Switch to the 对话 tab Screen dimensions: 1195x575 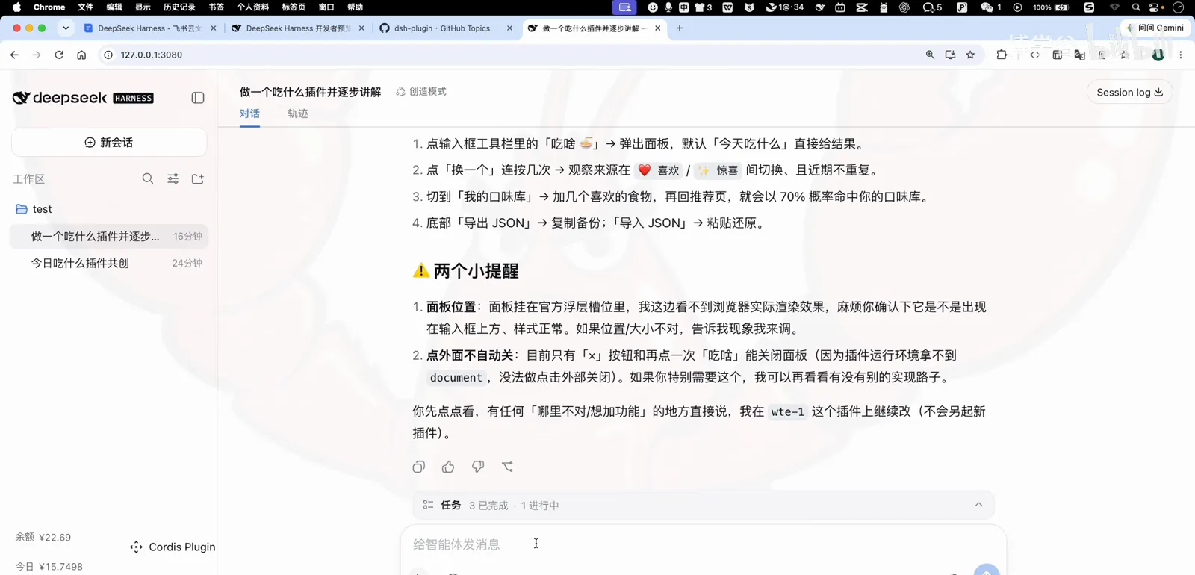click(x=249, y=114)
